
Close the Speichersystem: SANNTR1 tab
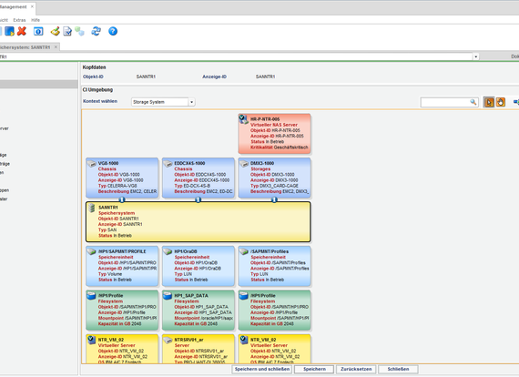pos(56,47)
